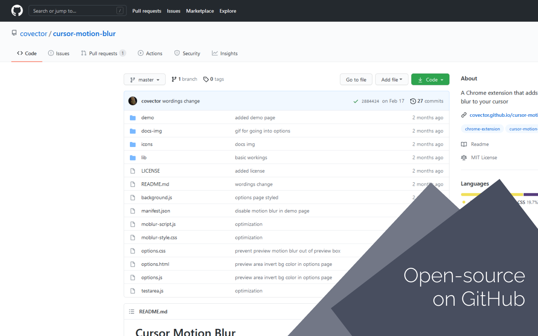Focus the Search or jump to field
This screenshot has width=538, height=336.
pyautogui.click(x=78, y=11)
